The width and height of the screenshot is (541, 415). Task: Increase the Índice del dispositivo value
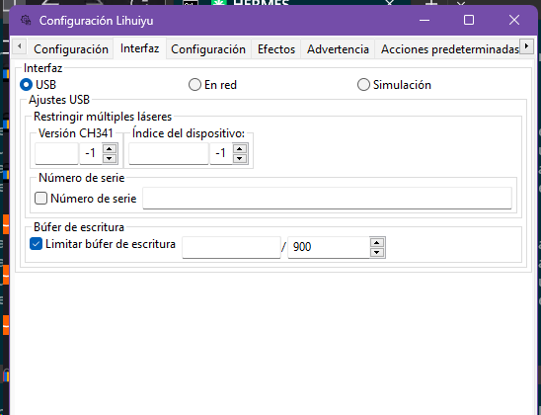pyautogui.click(x=240, y=149)
